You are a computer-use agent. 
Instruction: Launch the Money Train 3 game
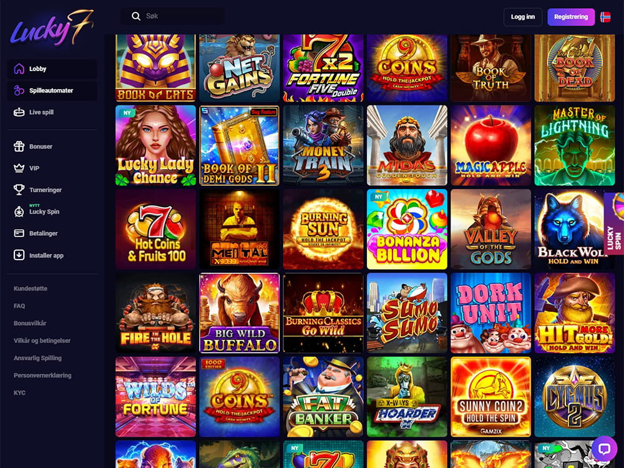[323, 145]
